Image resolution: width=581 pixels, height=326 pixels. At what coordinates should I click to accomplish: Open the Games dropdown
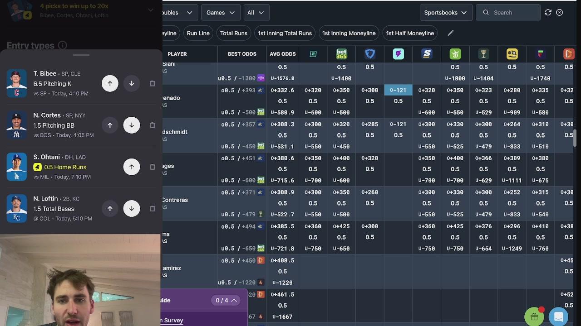pos(221,13)
